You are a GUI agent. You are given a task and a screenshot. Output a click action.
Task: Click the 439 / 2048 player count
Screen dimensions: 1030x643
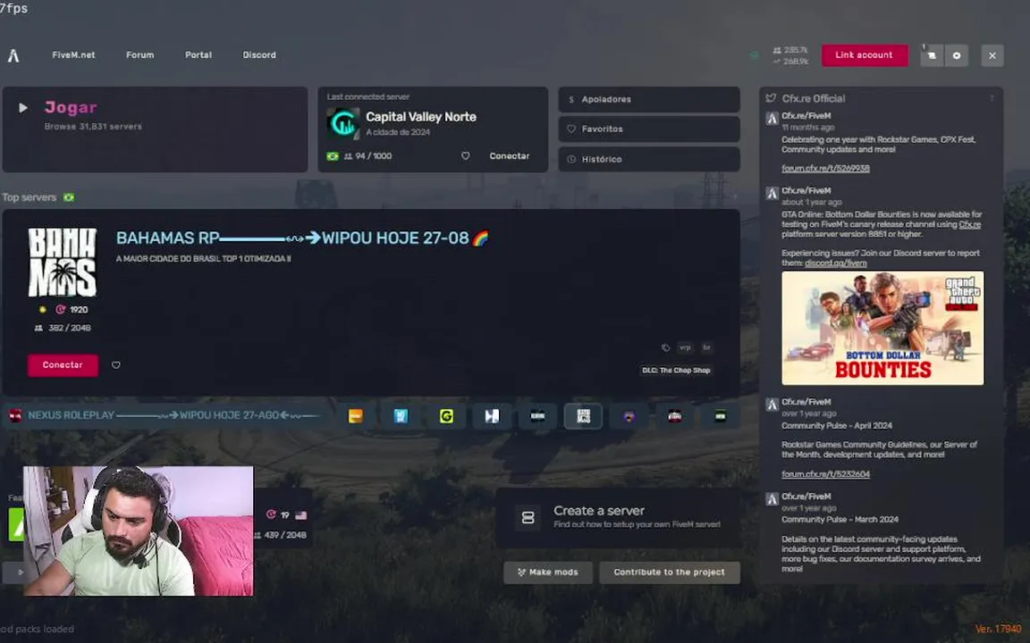281,536
